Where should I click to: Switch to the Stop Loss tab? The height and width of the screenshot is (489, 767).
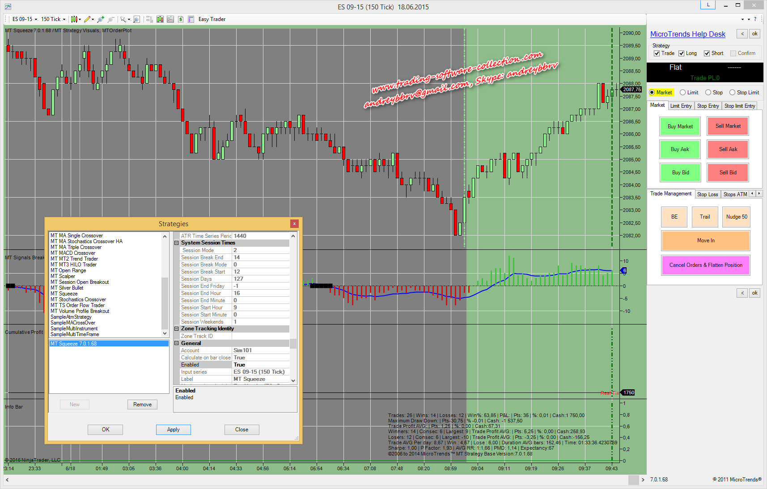tap(708, 194)
